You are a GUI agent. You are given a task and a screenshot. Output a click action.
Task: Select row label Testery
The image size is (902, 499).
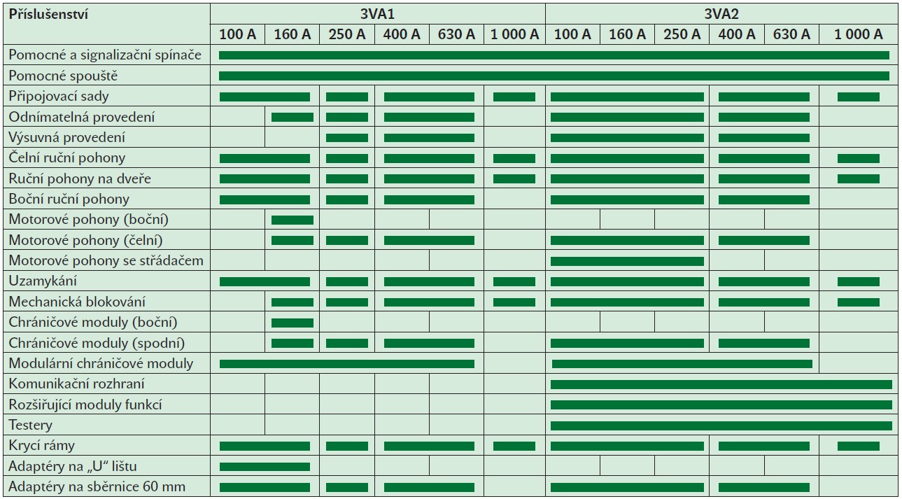31,425
